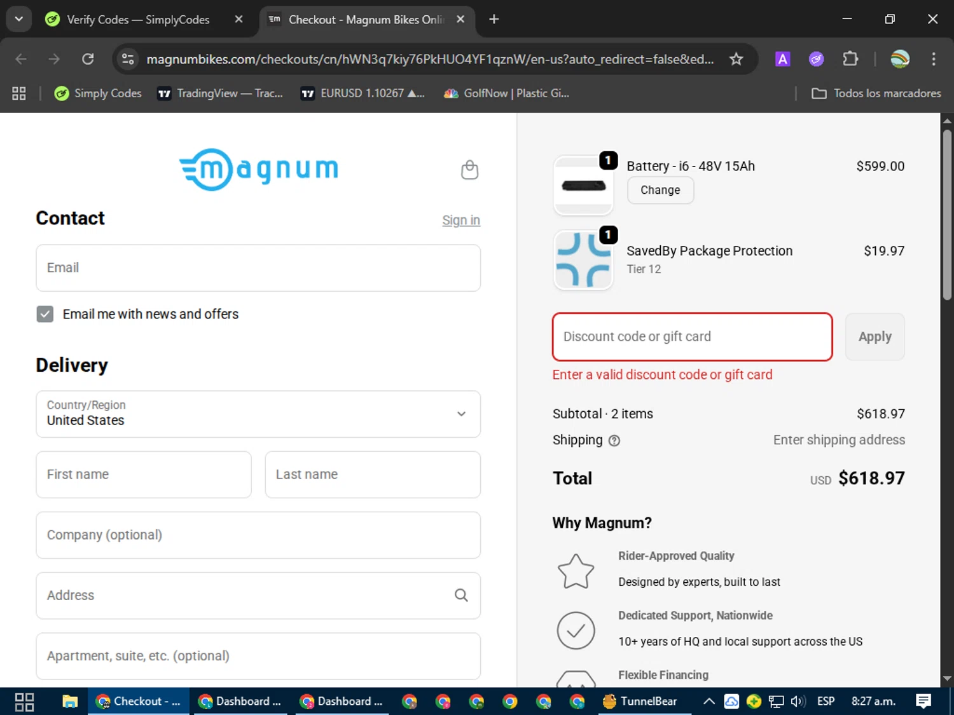Open the Todos los marcadores folder
Screen dimensions: 954x715
[876, 93]
